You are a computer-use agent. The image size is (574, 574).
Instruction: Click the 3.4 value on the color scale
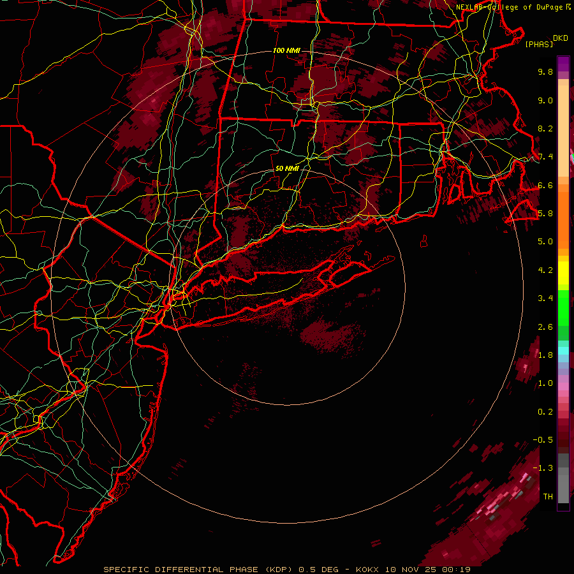(545, 298)
